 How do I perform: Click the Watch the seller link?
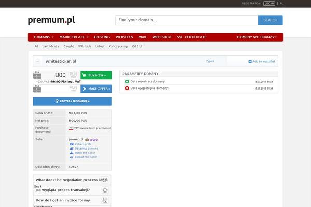[x=84, y=153]
